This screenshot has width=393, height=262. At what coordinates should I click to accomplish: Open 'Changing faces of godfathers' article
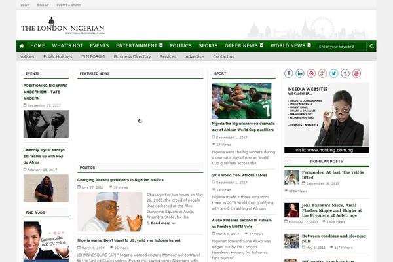(121, 180)
